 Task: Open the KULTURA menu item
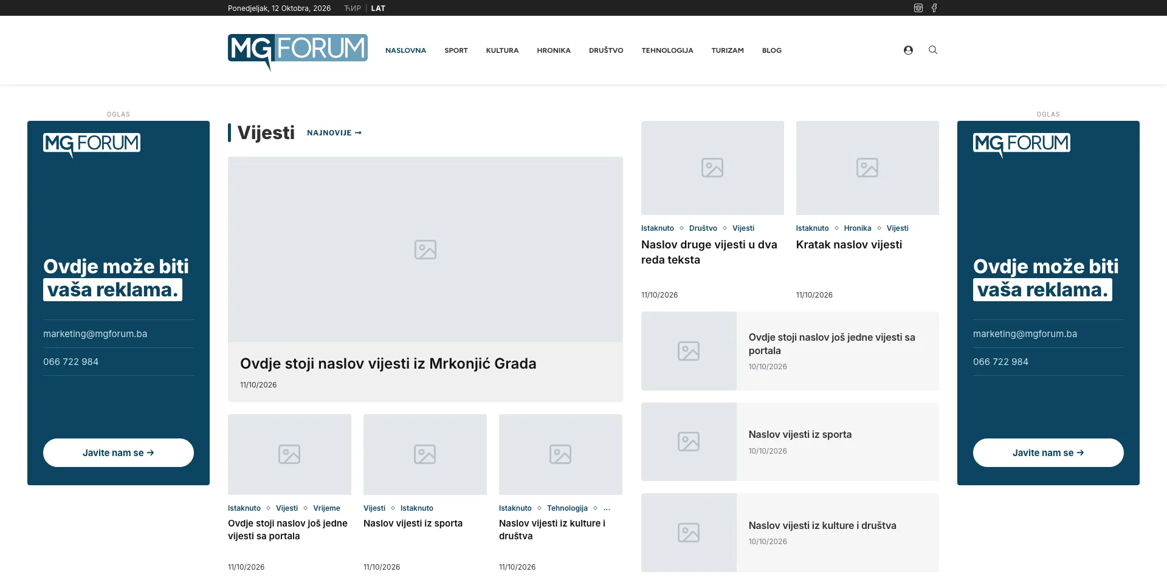click(x=502, y=50)
